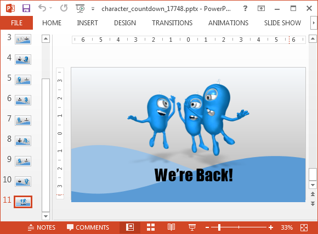This screenshot has height=234, width=318.
Task: Click slide editor scroll up arrow
Action: click(x=313, y=38)
